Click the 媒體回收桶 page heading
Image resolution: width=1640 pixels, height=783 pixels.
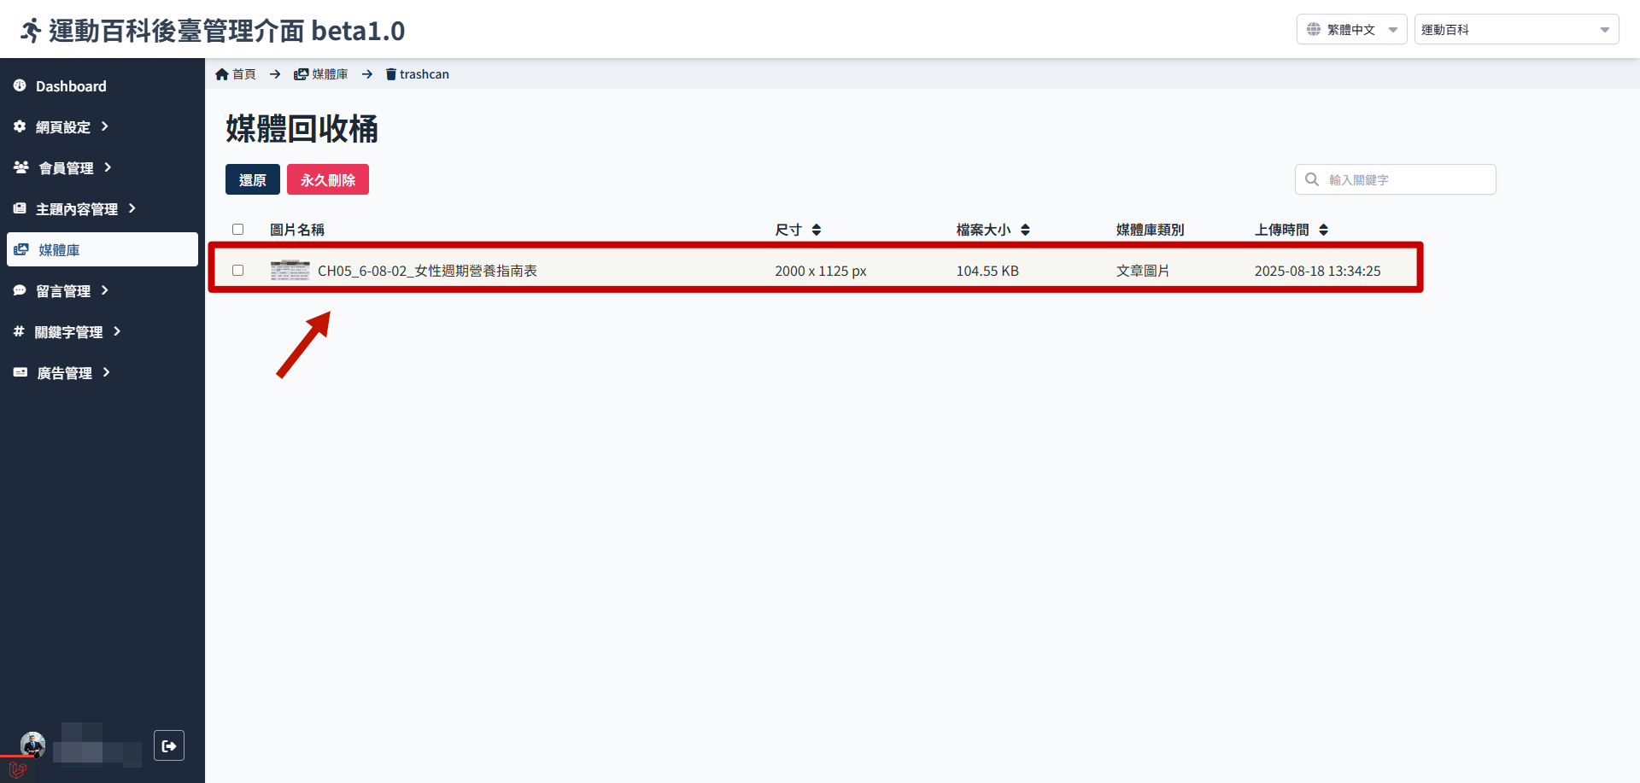click(x=302, y=129)
